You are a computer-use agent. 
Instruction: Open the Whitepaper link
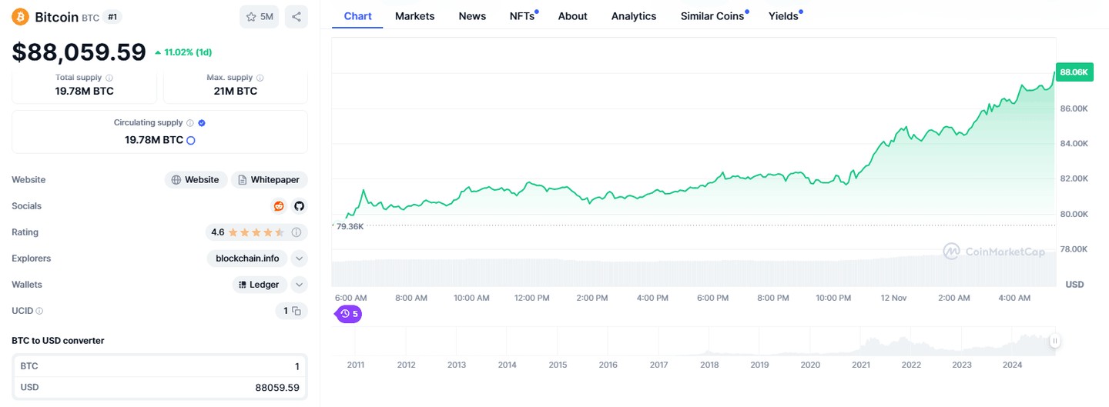point(270,180)
